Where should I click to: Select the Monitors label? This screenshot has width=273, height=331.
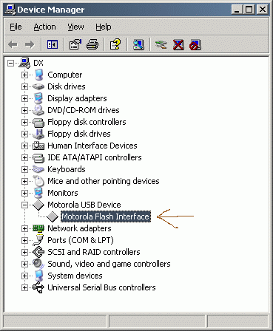pos(63,193)
